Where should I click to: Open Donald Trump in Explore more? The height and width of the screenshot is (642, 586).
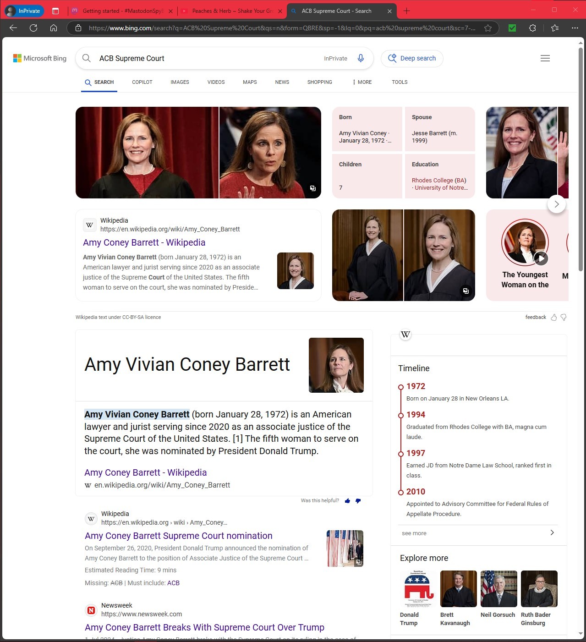416,598
